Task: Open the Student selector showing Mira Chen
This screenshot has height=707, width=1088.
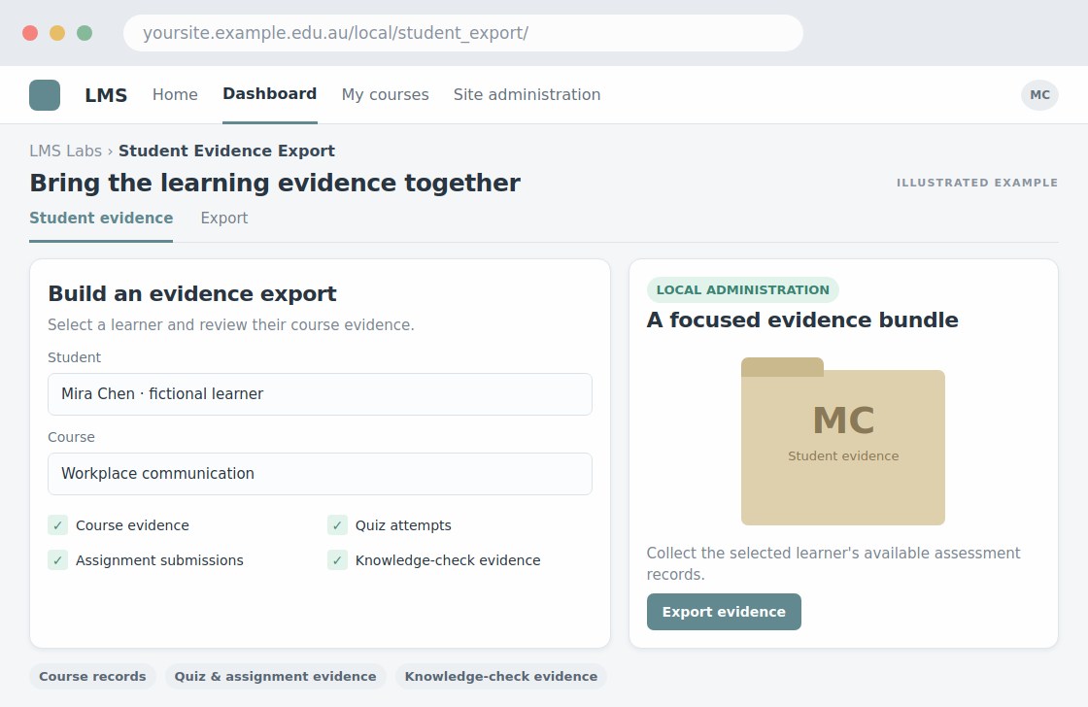Action: (x=320, y=394)
